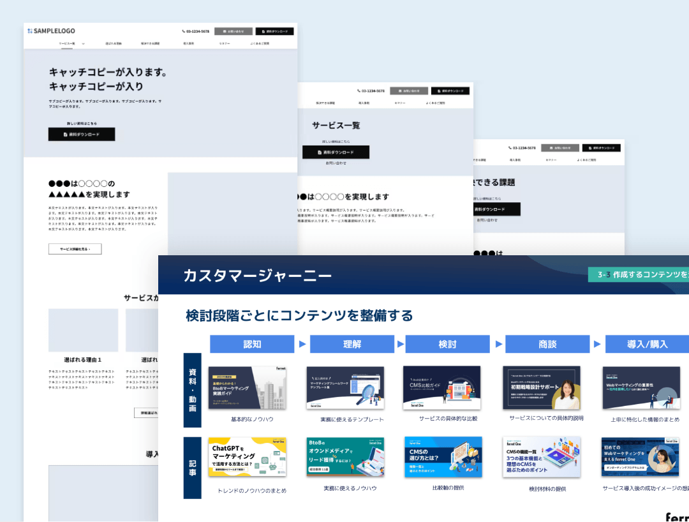The height and width of the screenshot is (522, 689).
Task: Open the 選ばれる理由 navigation tab
Action: 114,43
